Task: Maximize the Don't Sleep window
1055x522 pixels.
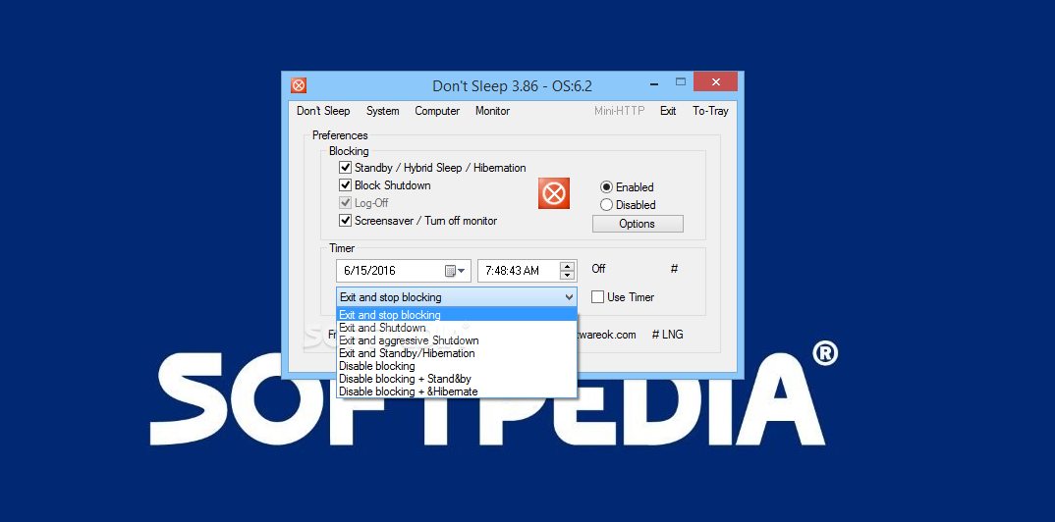Action: pos(680,82)
